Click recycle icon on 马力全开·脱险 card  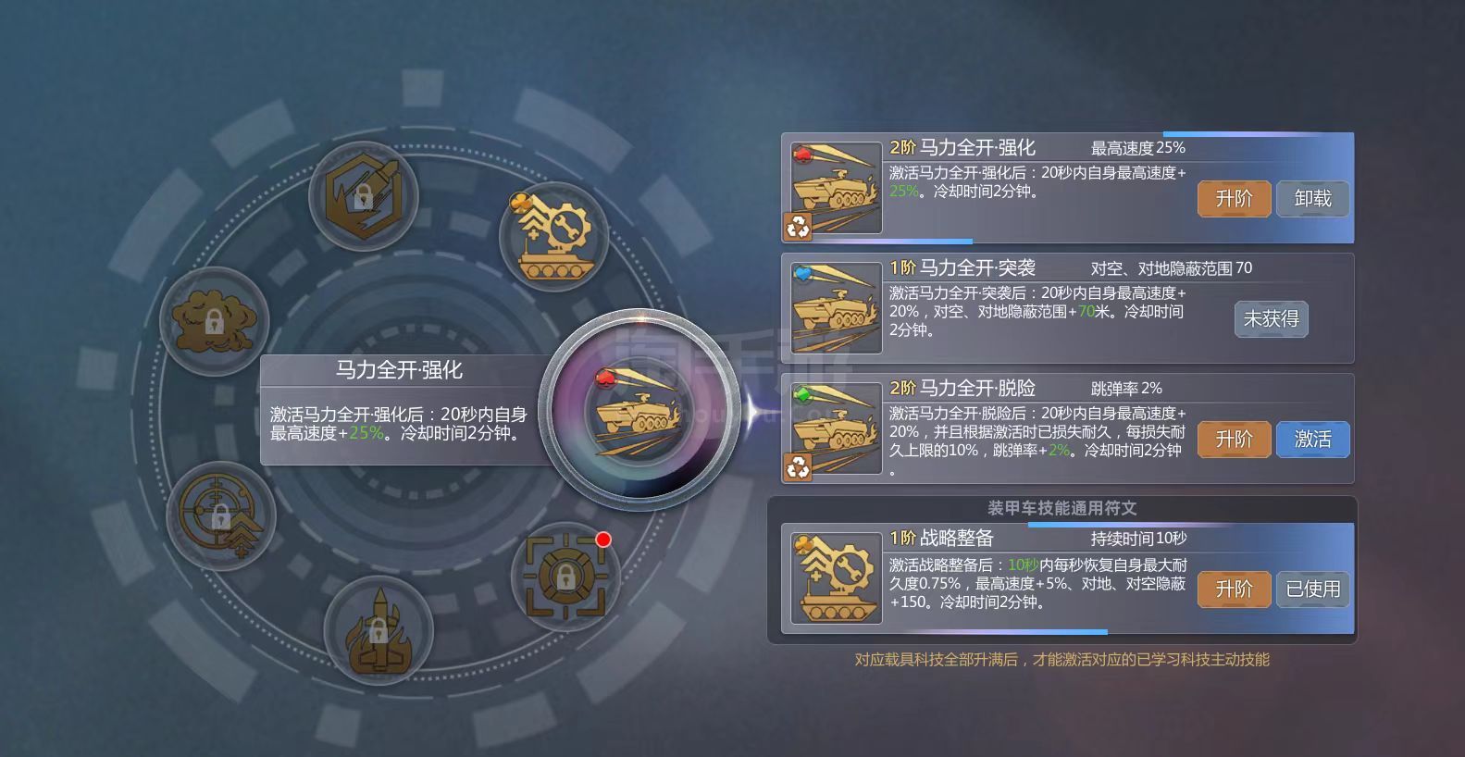798,467
